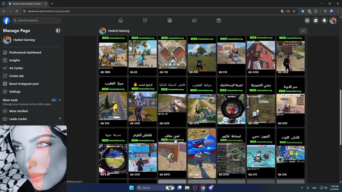Screen dimensions: 342x192
Task: Open the reel with 297K views
Action: click(231, 153)
